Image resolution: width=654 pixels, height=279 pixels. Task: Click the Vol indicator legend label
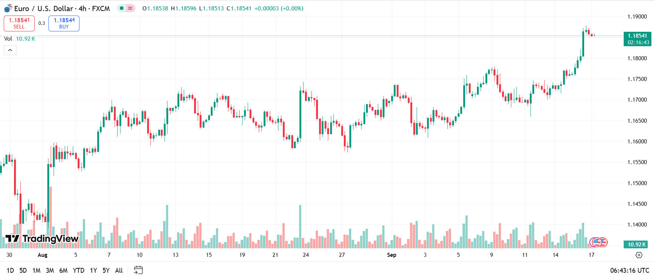[x=8, y=39]
